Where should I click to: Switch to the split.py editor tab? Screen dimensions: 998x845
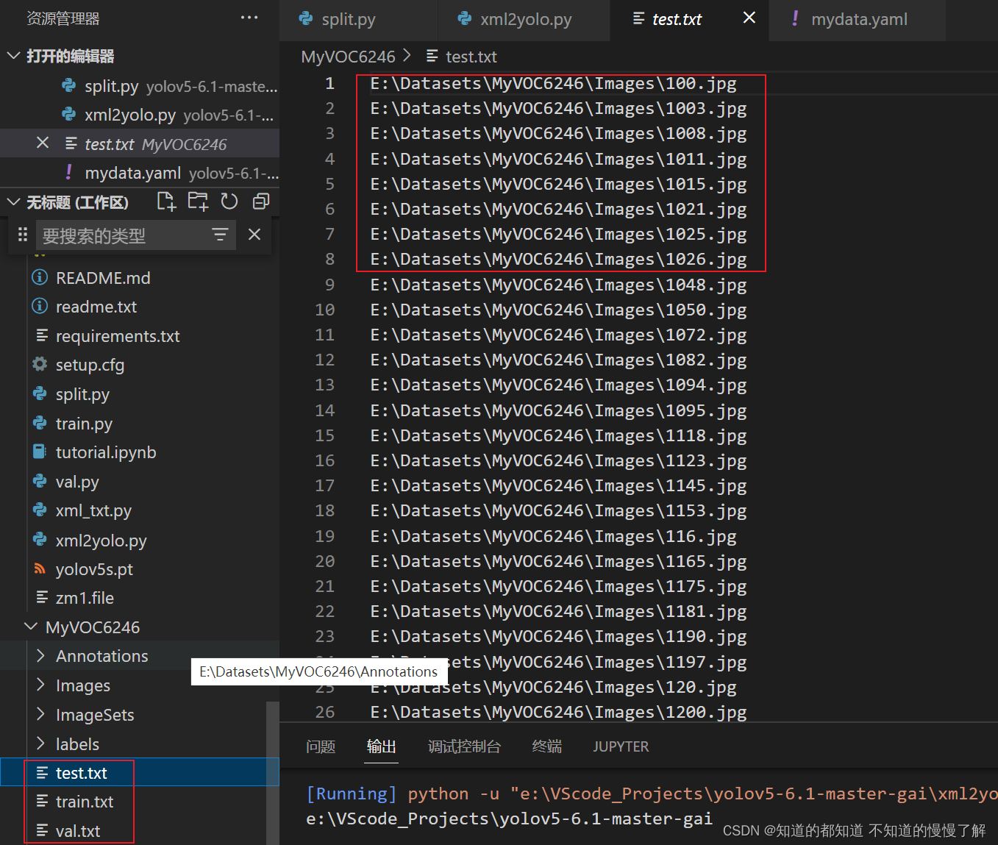(358, 20)
